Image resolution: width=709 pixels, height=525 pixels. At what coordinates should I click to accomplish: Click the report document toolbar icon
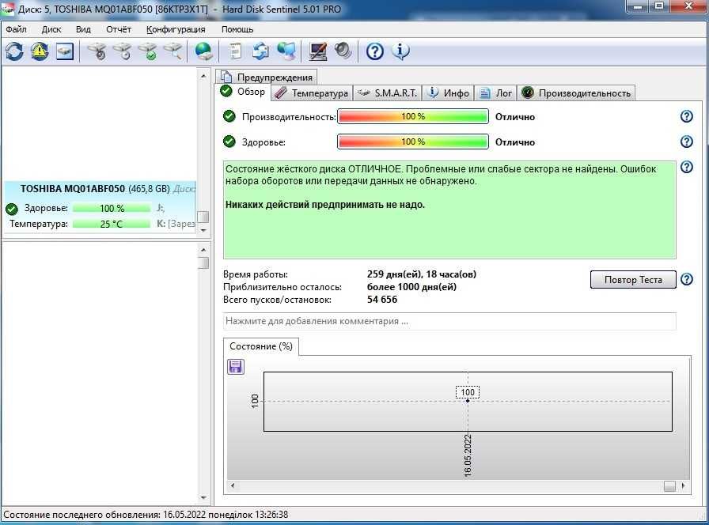(235, 51)
